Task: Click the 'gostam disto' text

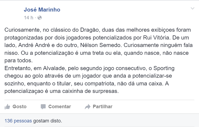Action: pos(47,121)
